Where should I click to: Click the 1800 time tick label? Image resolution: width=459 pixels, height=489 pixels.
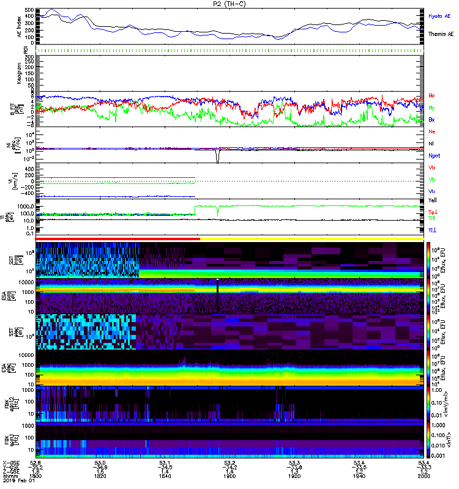(35, 476)
